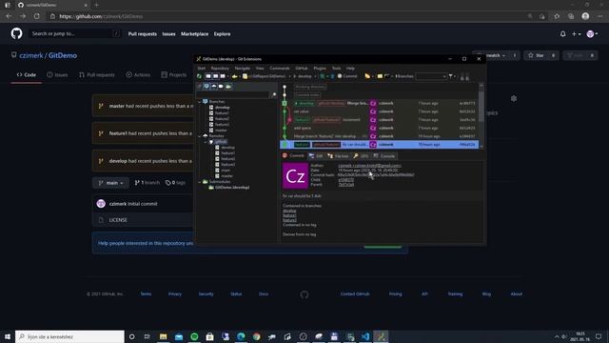Collapse the github remote node

tap(206, 142)
